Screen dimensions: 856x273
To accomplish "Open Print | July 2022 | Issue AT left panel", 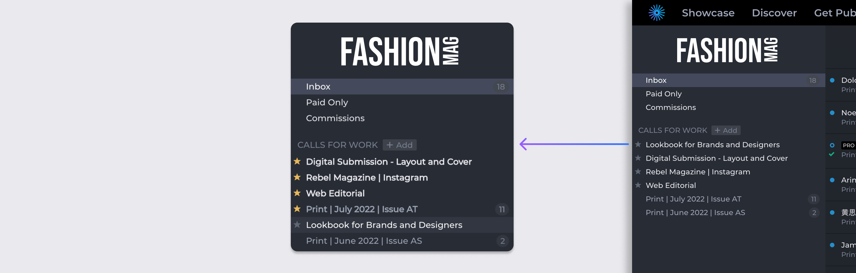I will (x=362, y=209).
